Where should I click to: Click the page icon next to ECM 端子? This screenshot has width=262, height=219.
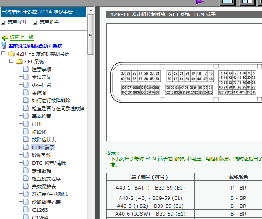coord(26,147)
